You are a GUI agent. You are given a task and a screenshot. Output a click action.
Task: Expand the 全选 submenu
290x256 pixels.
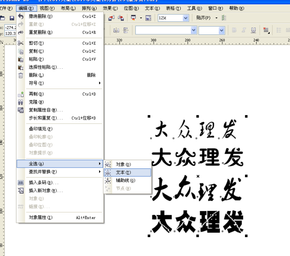(100, 164)
